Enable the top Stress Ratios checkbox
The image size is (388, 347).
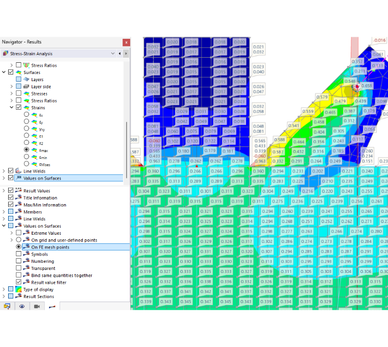point(18,65)
